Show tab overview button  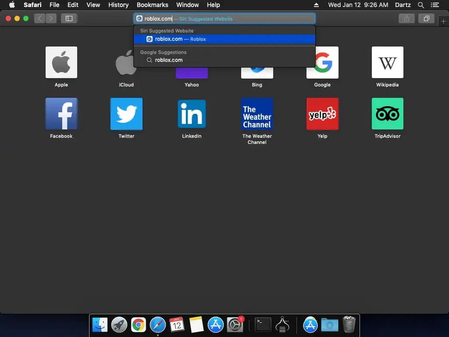pos(426,18)
